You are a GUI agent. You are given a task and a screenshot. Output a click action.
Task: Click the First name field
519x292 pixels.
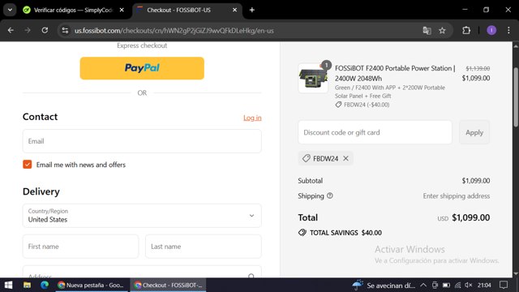point(81,247)
